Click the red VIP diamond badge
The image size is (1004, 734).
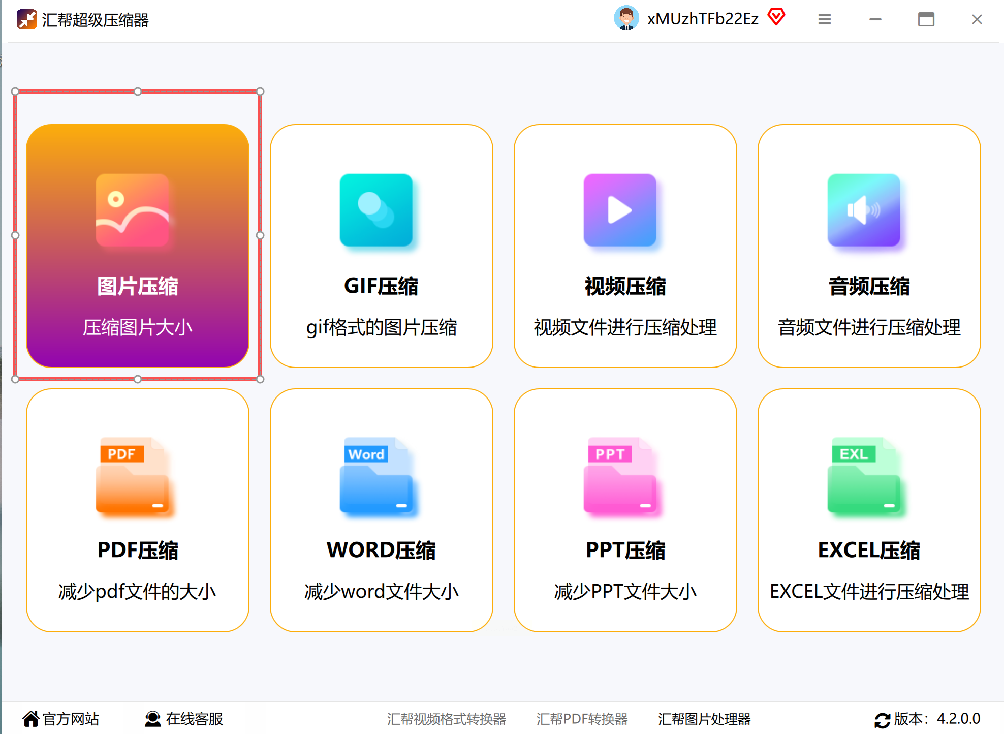click(776, 17)
